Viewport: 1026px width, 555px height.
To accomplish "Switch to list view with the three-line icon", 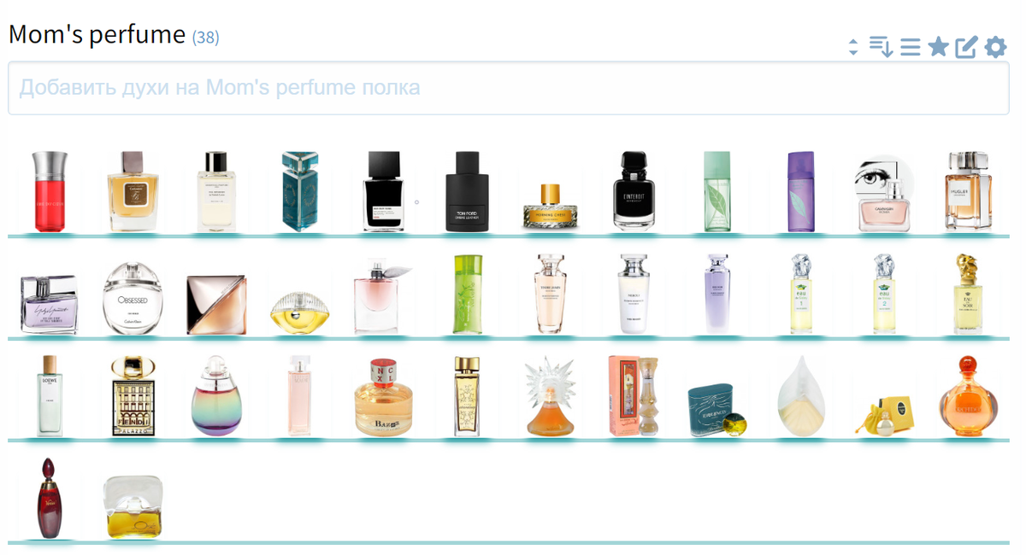I will 911,47.
